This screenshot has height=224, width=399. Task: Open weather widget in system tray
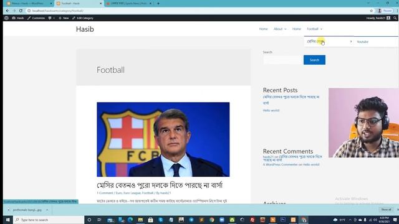click(339, 220)
